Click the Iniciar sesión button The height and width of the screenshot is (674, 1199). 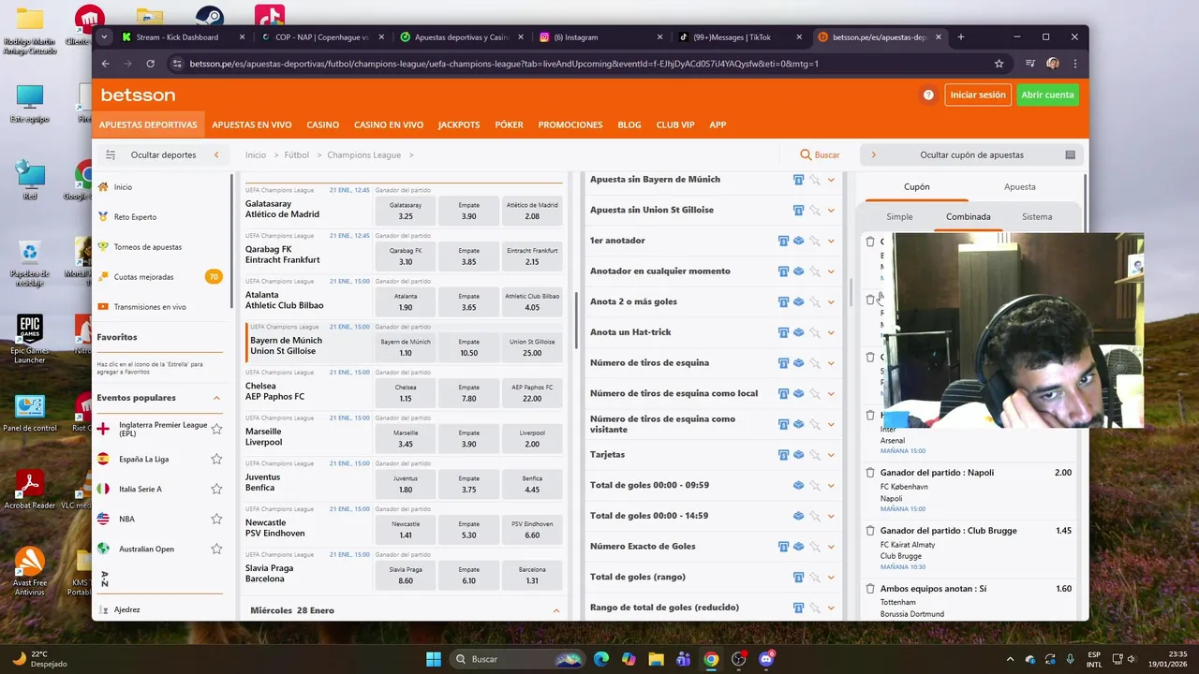[x=977, y=95]
